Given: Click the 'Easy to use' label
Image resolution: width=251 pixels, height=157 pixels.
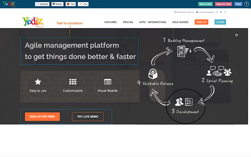Looking at the screenshot, I should (38, 91).
